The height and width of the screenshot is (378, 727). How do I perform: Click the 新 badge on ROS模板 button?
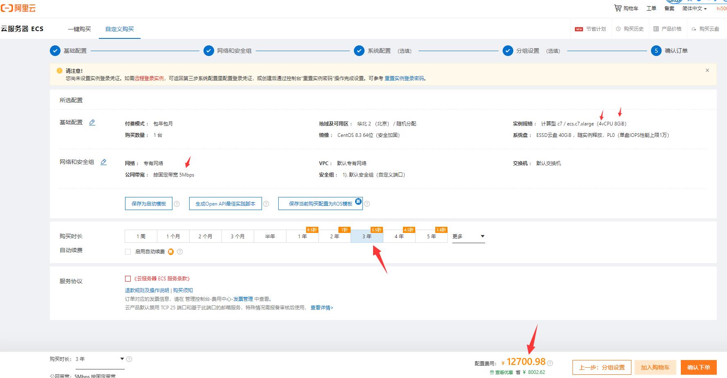click(x=358, y=201)
